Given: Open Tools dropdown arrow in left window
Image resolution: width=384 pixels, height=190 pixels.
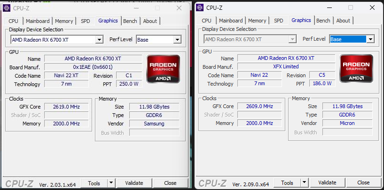Looking at the screenshot, I should pos(111,183).
